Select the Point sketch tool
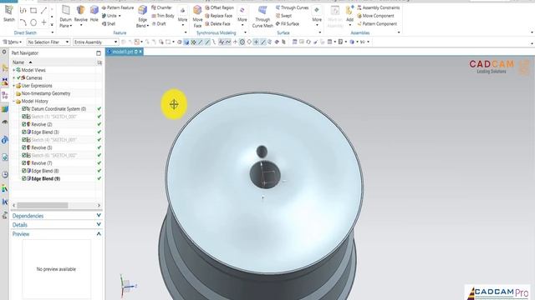The width and height of the screenshot is (535, 300). point(43,22)
